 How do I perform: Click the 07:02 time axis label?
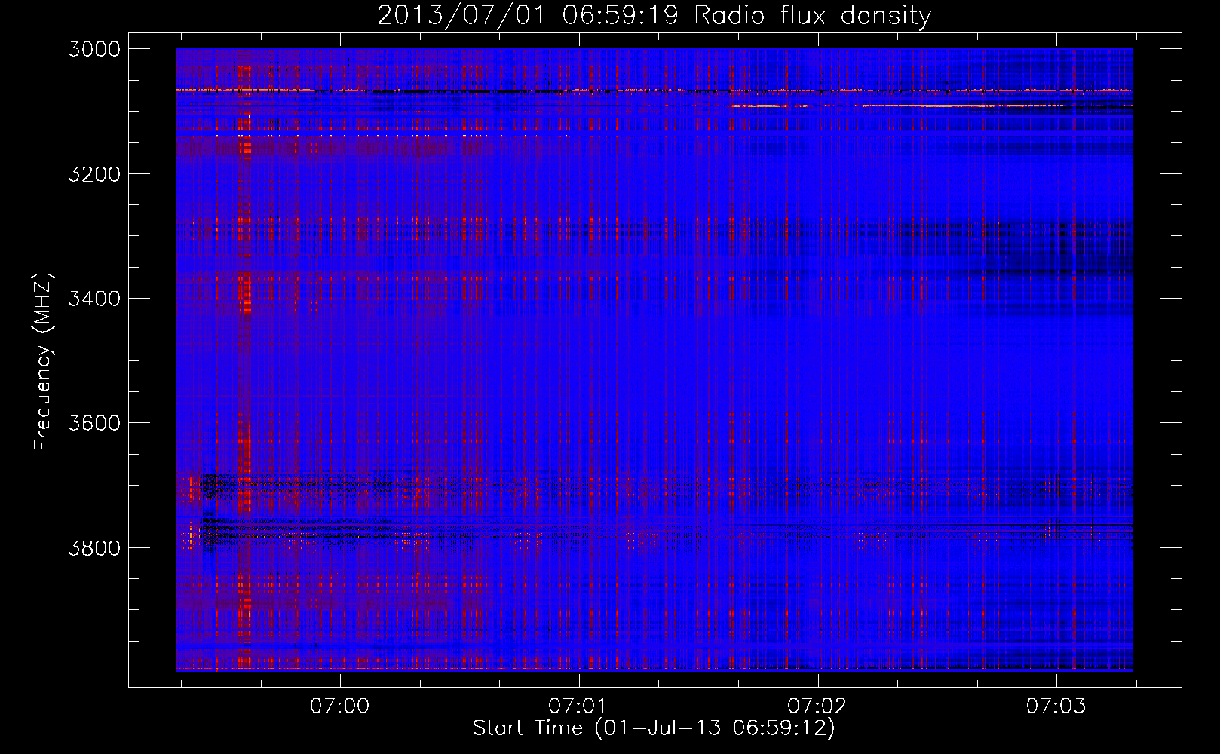pyautogui.click(x=817, y=706)
